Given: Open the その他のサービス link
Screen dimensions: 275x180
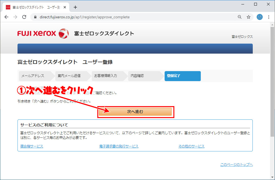Looking at the screenshot, I should (191, 146).
